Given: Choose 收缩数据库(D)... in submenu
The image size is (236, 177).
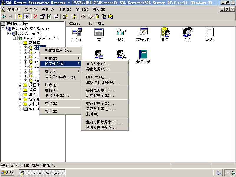Looking at the screenshot, I should 105,104.
